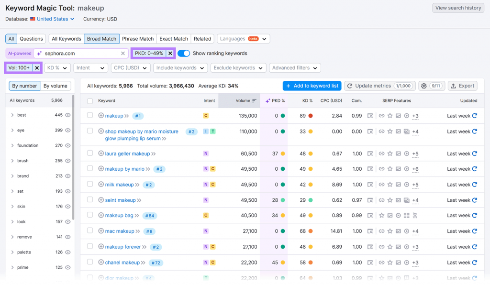Open SERP snapshot icon for 'laura geller makeup'
Screen dimensions: 490x285
coord(370,154)
